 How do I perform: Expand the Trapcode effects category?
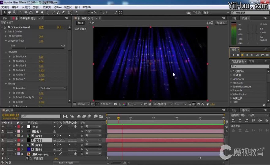[231, 90]
